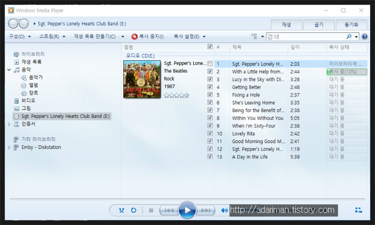Click the 복사 중지(I) stop rip button
The image size is (375, 225).
click(148, 36)
